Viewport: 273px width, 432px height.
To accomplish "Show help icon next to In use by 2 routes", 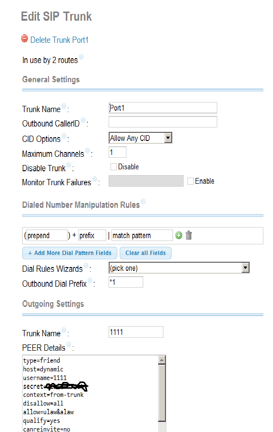I will pos(81,57).
